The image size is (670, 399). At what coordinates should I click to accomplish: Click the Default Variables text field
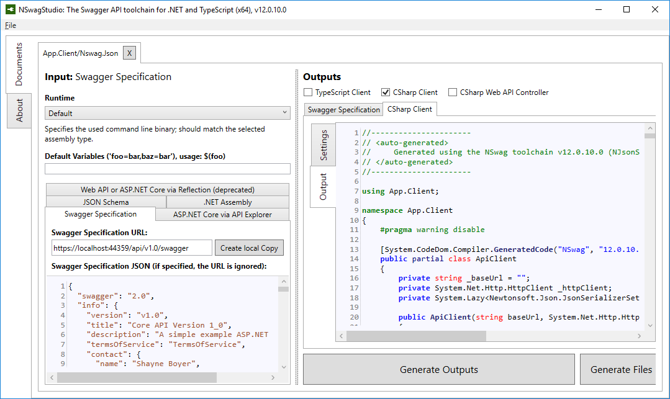click(167, 169)
